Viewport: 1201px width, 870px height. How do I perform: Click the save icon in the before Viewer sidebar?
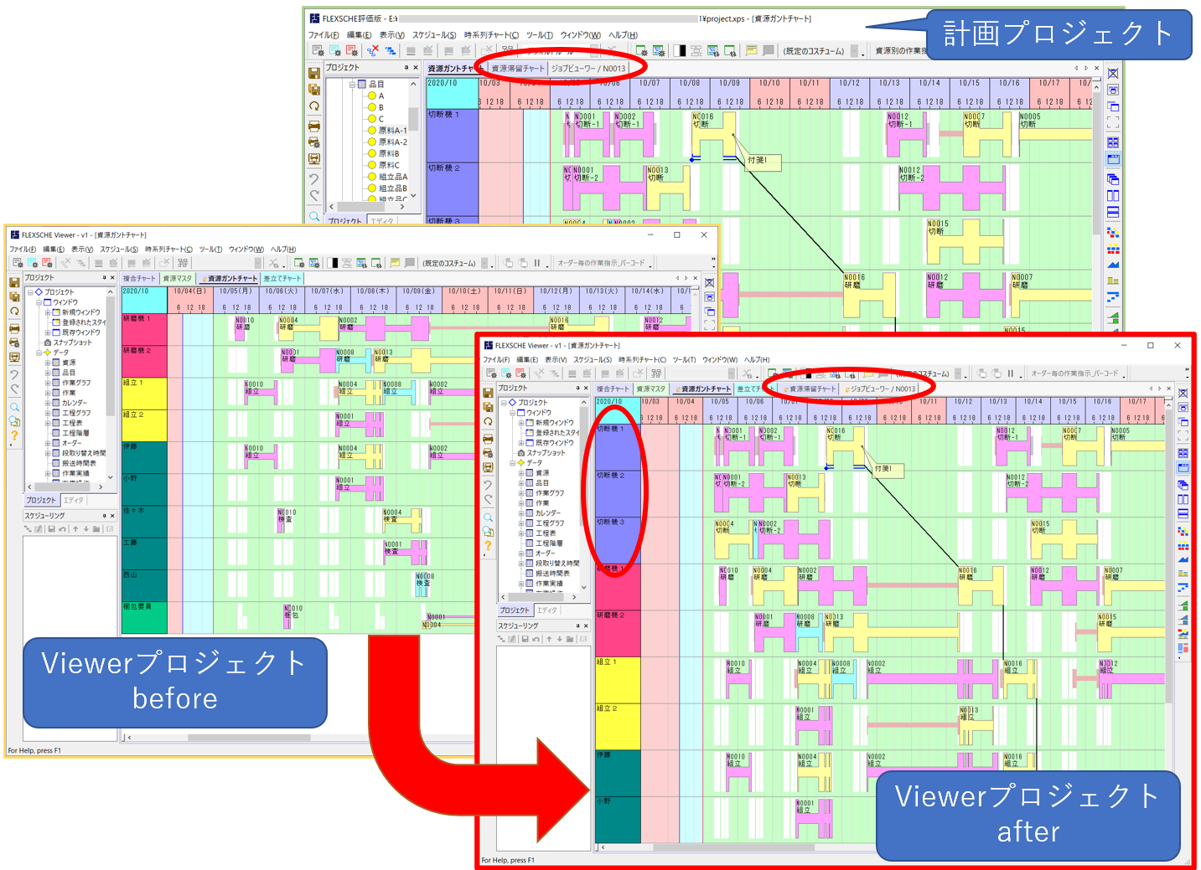tap(14, 282)
